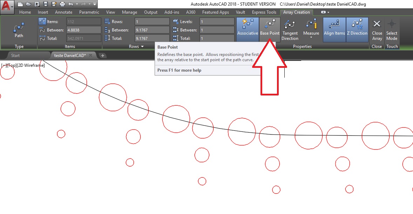This screenshot has height=214, width=413.
Task: Toggle Align Items on or off
Action: pos(334,29)
